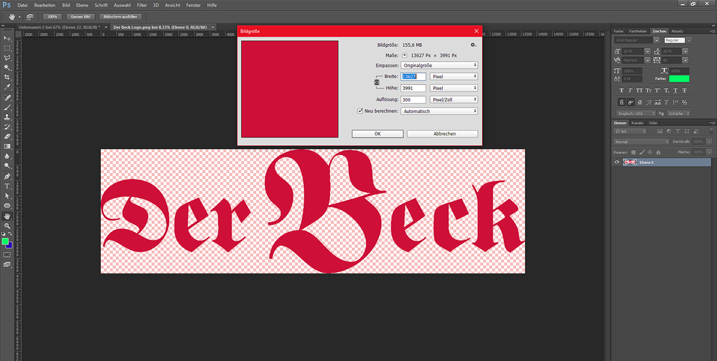The width and height of the screenshot is (717, 361).
Task: Expand the Automatisch resampling dropdown
Action: 439,111
